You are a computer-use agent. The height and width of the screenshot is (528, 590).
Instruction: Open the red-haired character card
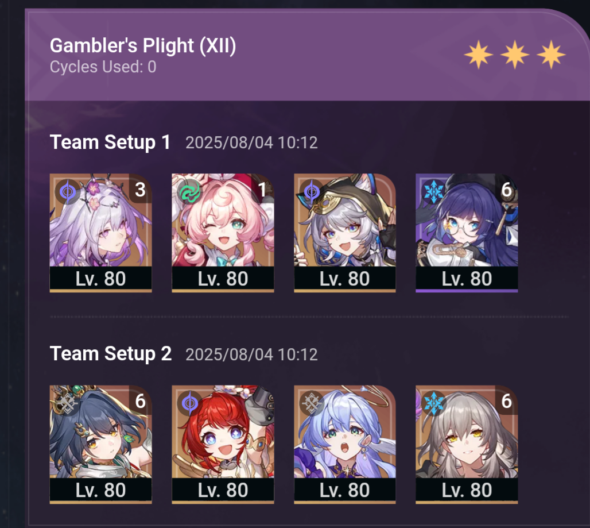coord(223,444)
